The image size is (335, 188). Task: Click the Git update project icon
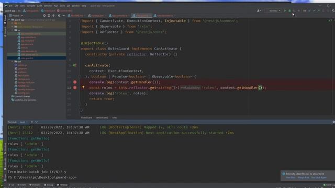point(309,10)
